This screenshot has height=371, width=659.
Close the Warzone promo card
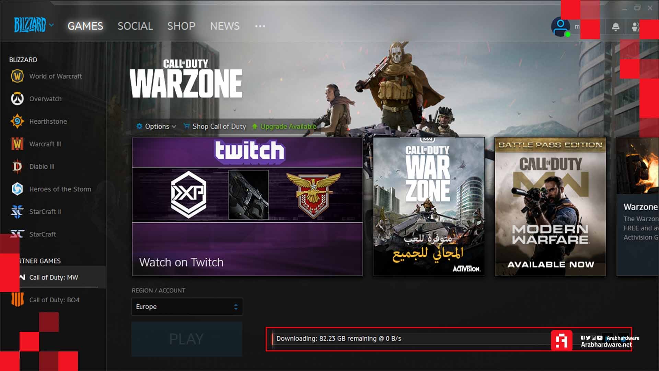point(476,145)
